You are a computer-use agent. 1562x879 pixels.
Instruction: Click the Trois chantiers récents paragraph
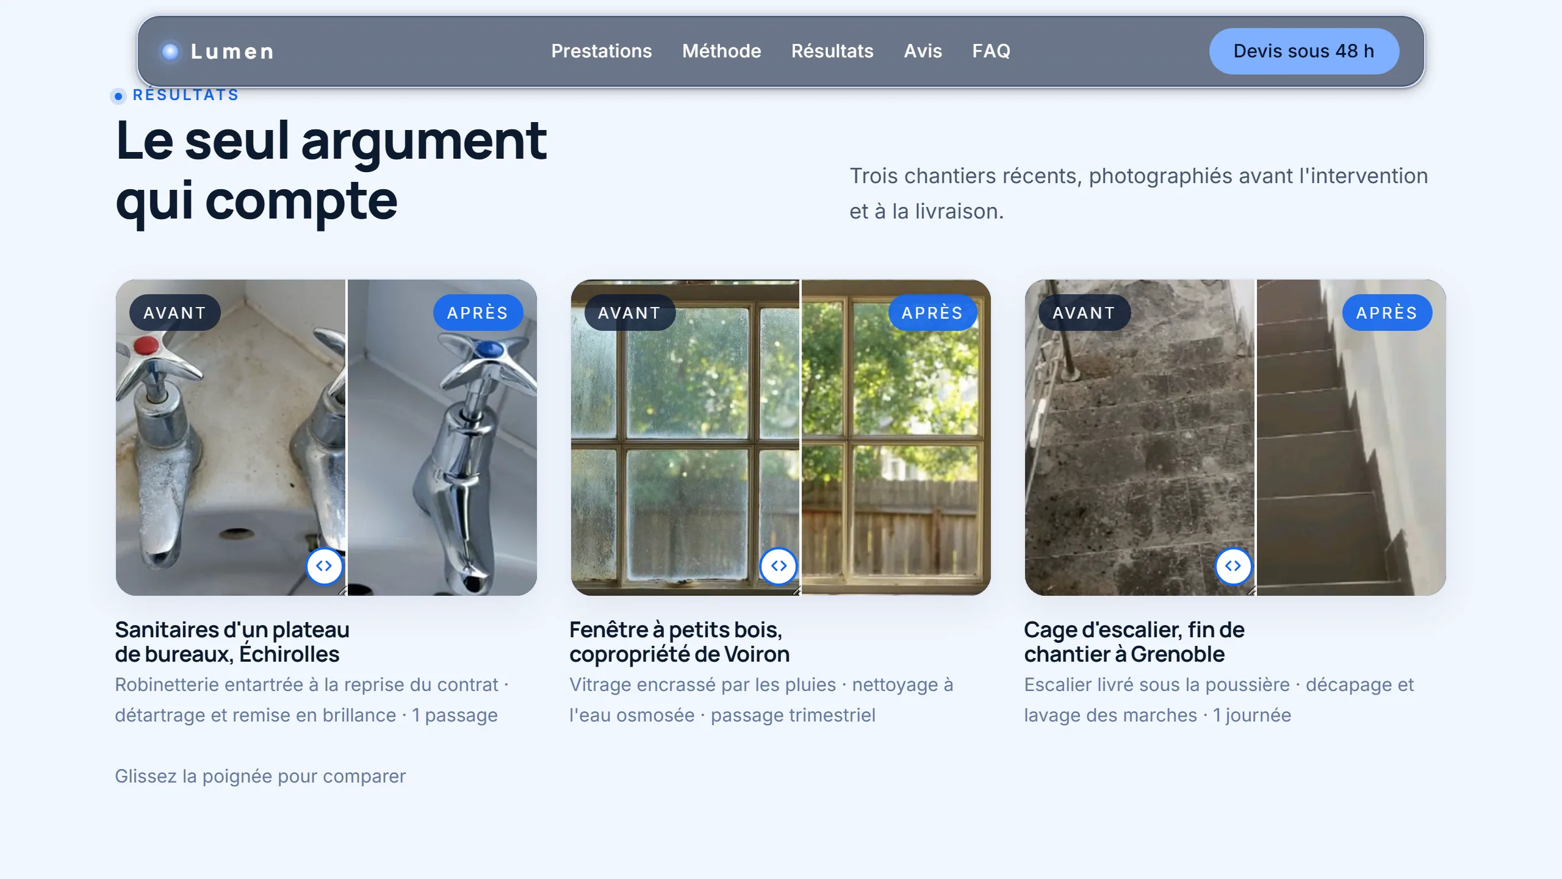coord(1139,193)
